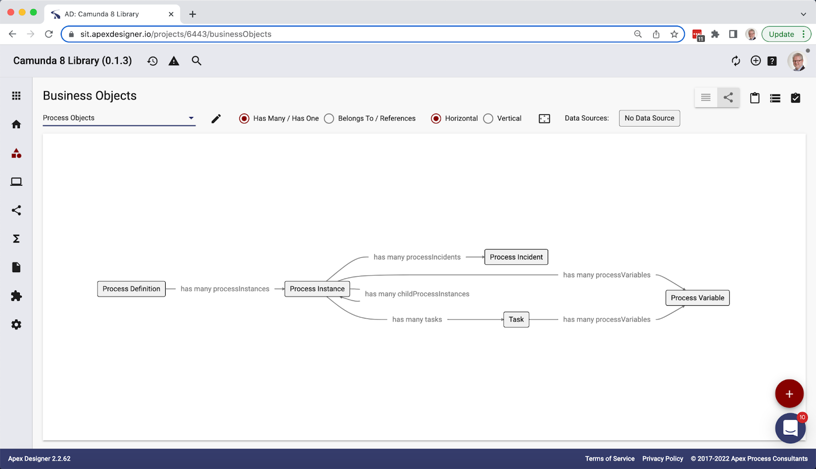Open the version history clock icon
Image resolution: width=816 pixels, height=469 pixels.
[x=152, y=61]
